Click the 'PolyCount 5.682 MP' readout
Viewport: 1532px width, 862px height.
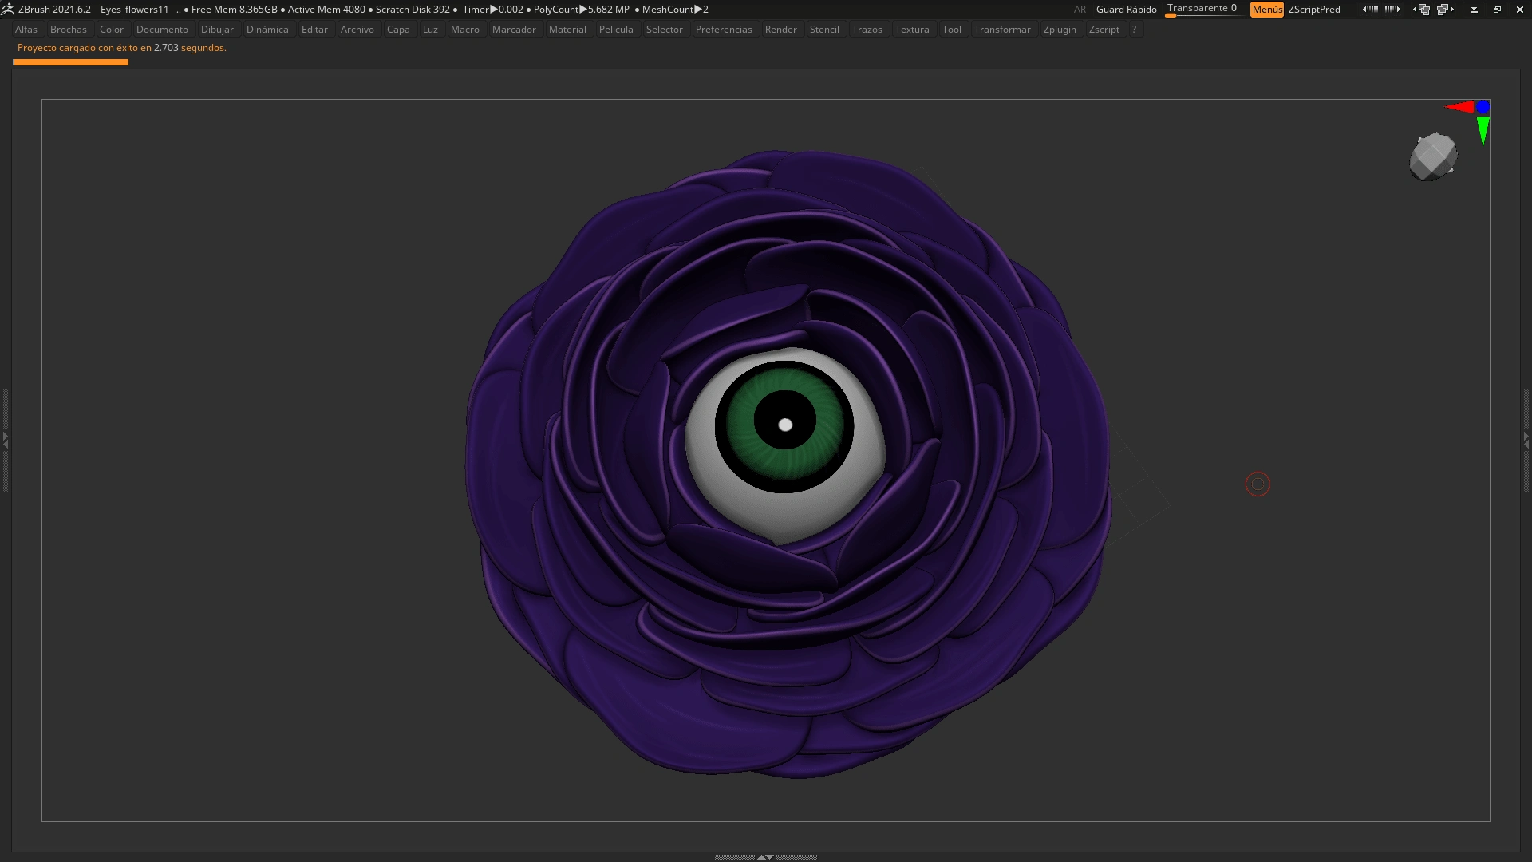click(x=581, y=10)
